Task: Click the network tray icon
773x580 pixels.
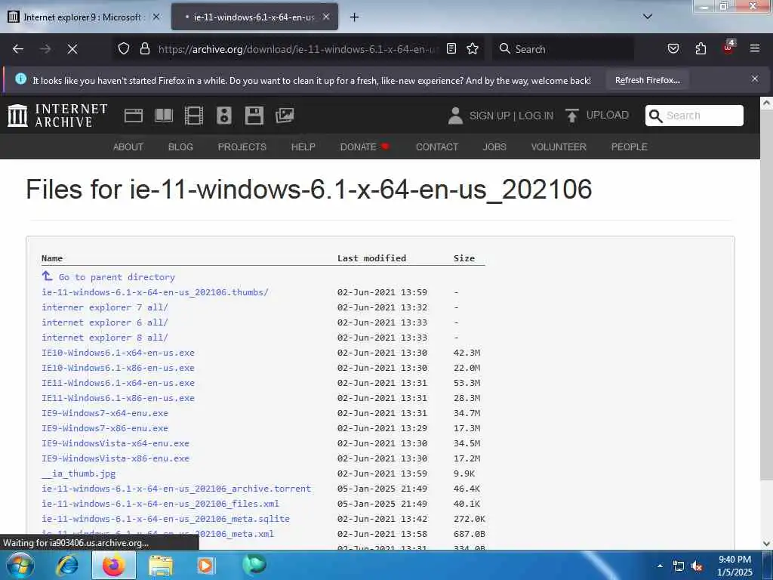Action: point(679,566)
